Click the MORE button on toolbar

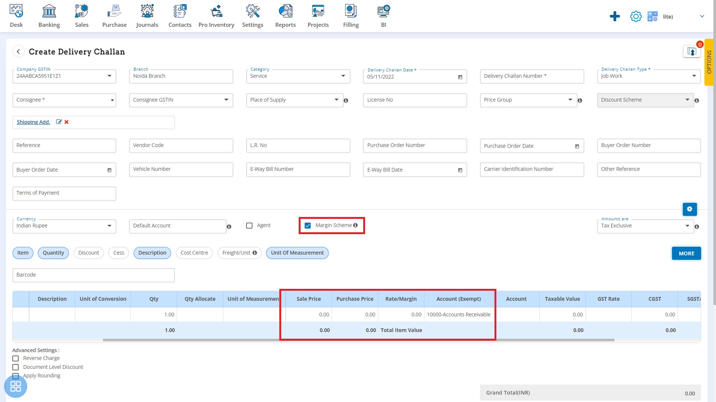tap(687, 253)
